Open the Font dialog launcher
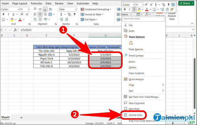197x125 pixels. [29, 24]
